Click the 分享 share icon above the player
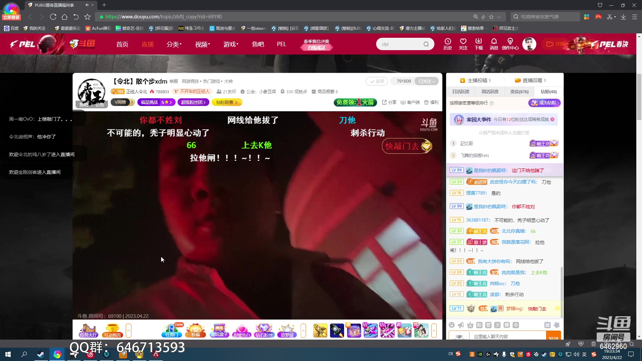 385,102
